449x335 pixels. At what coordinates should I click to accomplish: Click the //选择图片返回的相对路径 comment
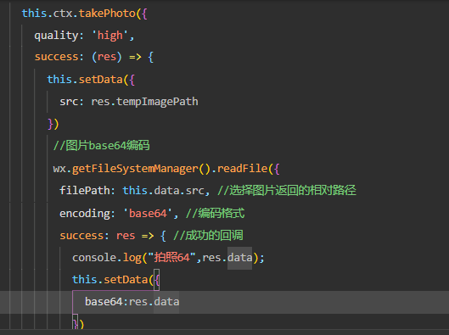[x=287, y=190]
